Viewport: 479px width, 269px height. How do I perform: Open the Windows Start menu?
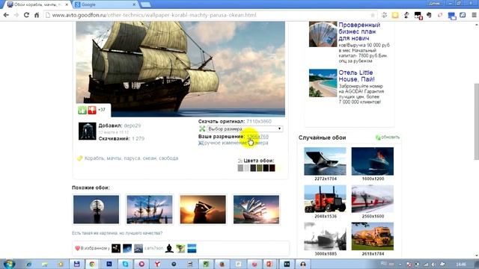9,264
